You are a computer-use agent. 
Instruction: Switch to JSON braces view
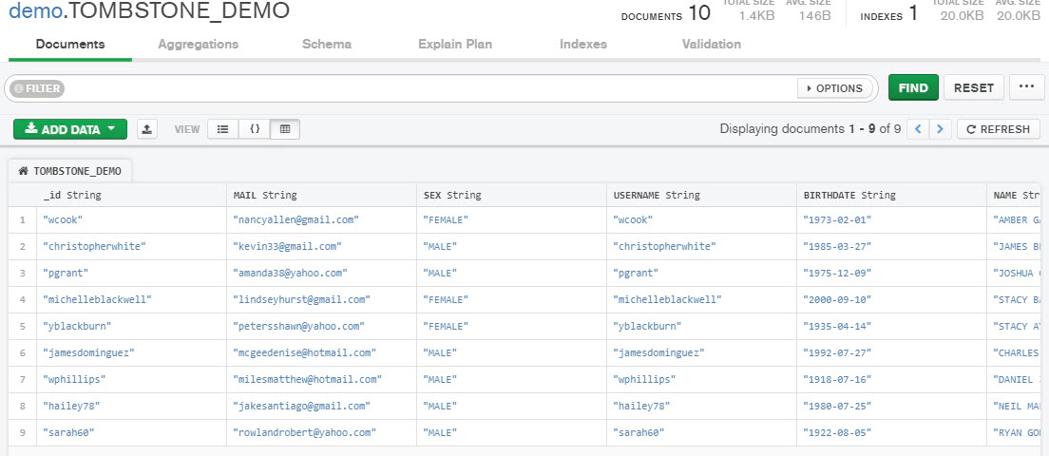coord(255,129)
